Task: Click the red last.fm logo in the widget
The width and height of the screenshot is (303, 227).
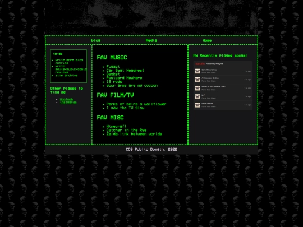Action: 200,64
